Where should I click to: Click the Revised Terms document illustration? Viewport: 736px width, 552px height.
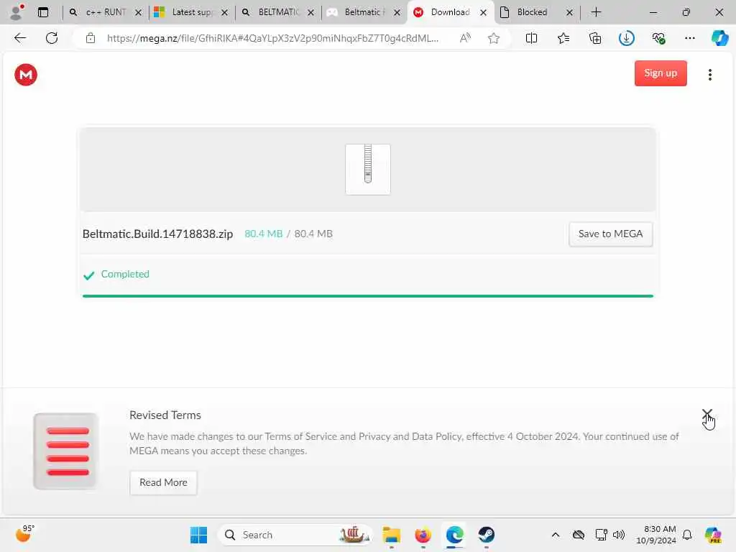pos(65,451)
